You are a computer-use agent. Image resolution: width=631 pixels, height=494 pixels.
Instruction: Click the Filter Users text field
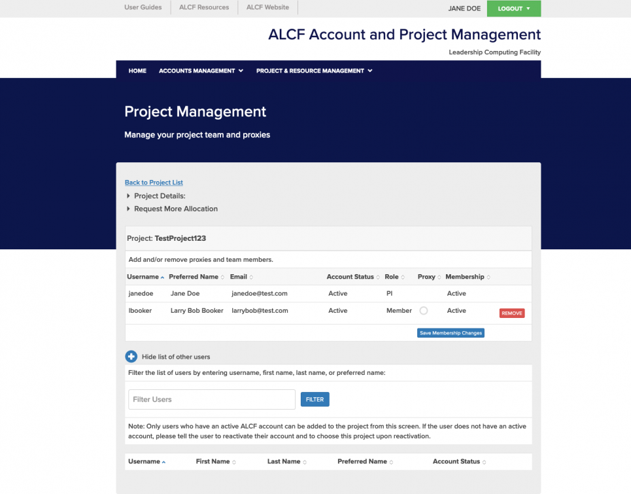(212, 399)
